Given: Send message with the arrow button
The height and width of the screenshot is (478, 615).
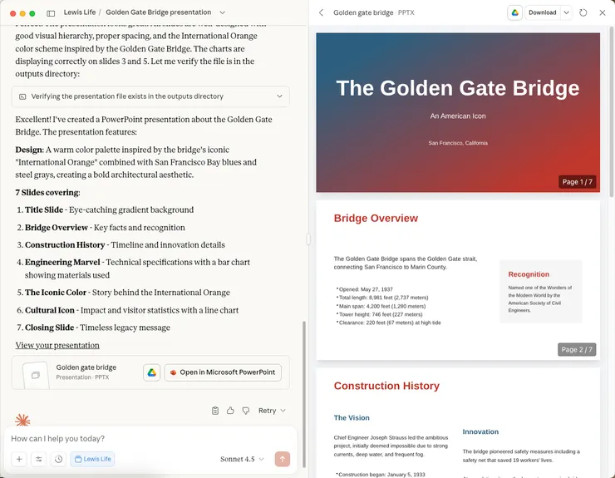Looking at the screenshot, I should pyautogui.click(x=282, y=459).
